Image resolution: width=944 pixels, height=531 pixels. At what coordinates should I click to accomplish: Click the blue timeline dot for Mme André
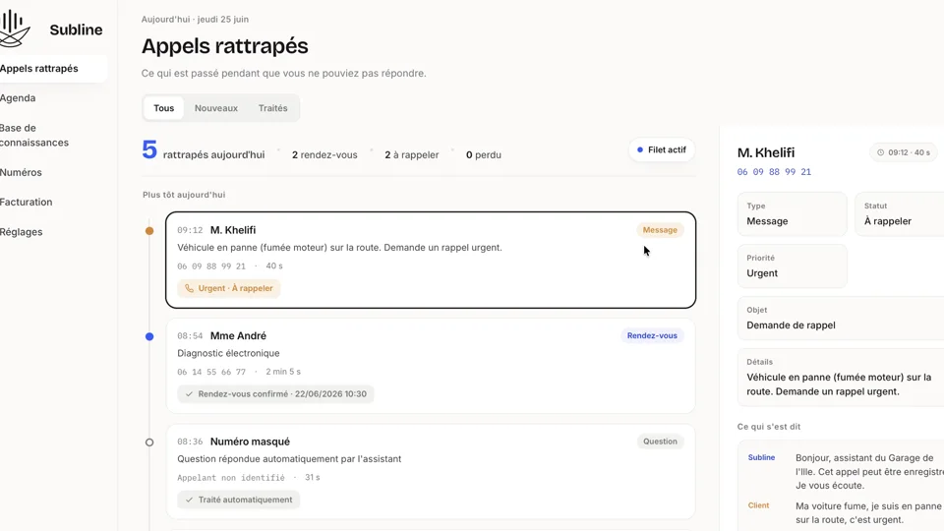(149, 336)
